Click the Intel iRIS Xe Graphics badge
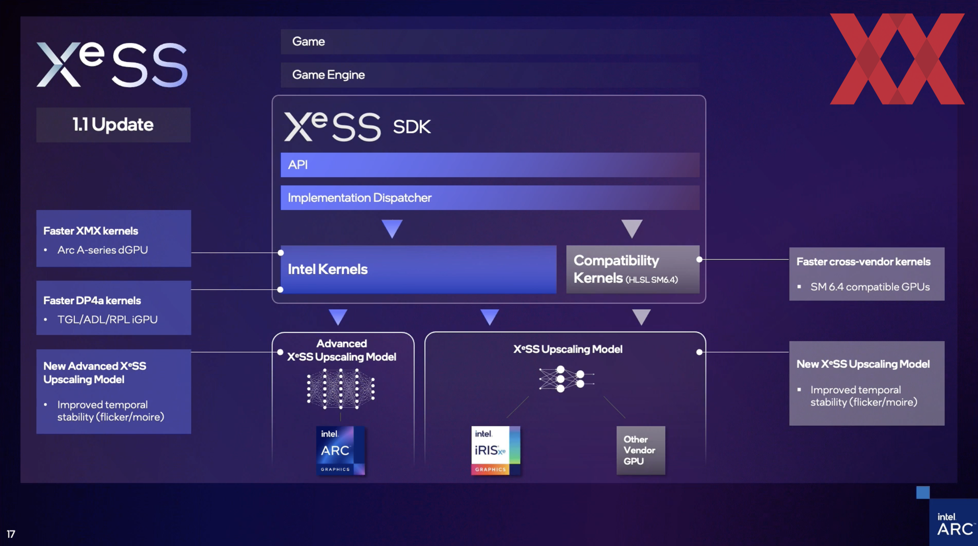 pyautogui.click(x=496, y=450)
